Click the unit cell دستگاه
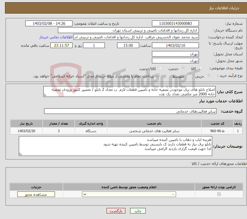 click(91, 131)
